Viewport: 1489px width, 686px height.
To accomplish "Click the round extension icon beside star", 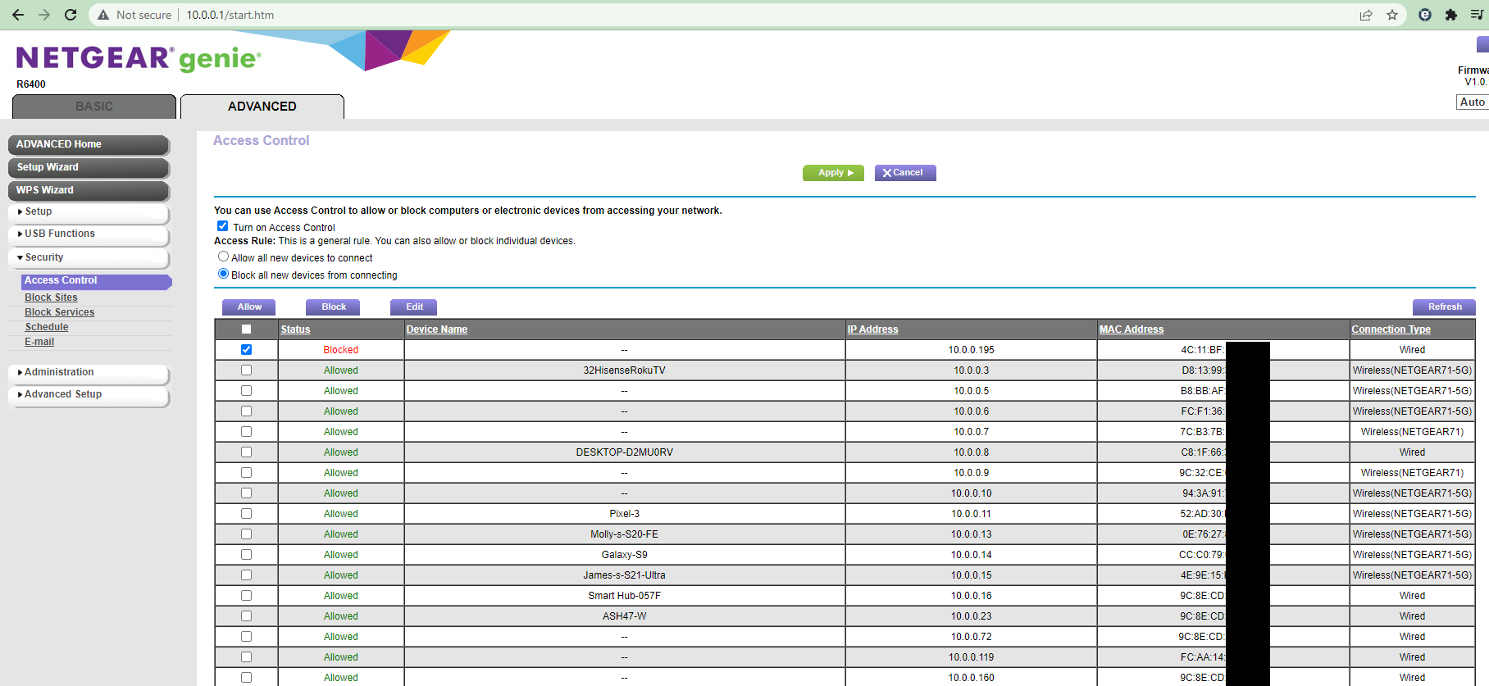I will (x=1425, y=15).
